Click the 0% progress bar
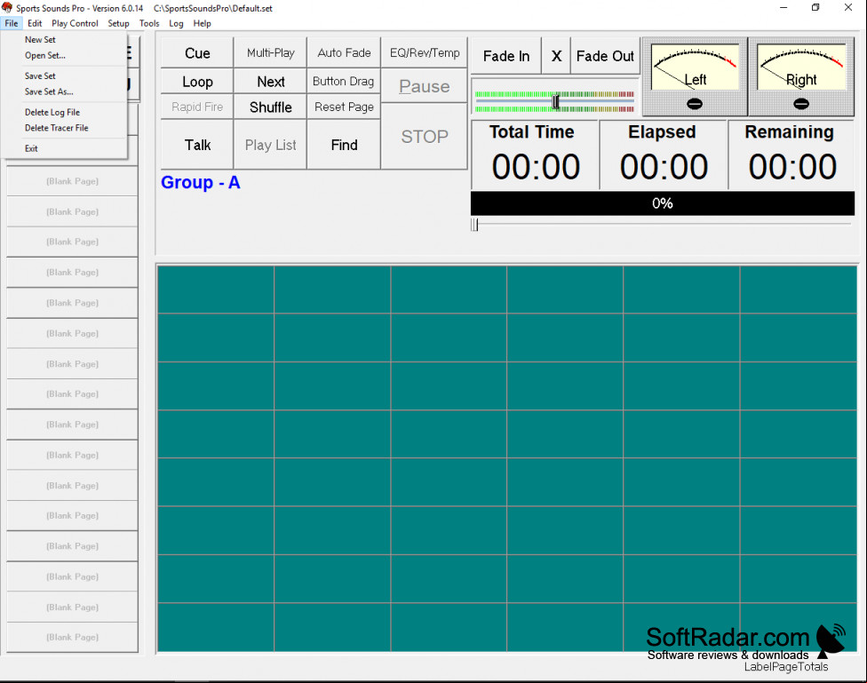Image resolution: width=867 pixels, height=683 pixels. click(x=663, y=203)
